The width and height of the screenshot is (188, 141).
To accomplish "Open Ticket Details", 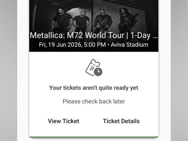I will click(121, 121).
